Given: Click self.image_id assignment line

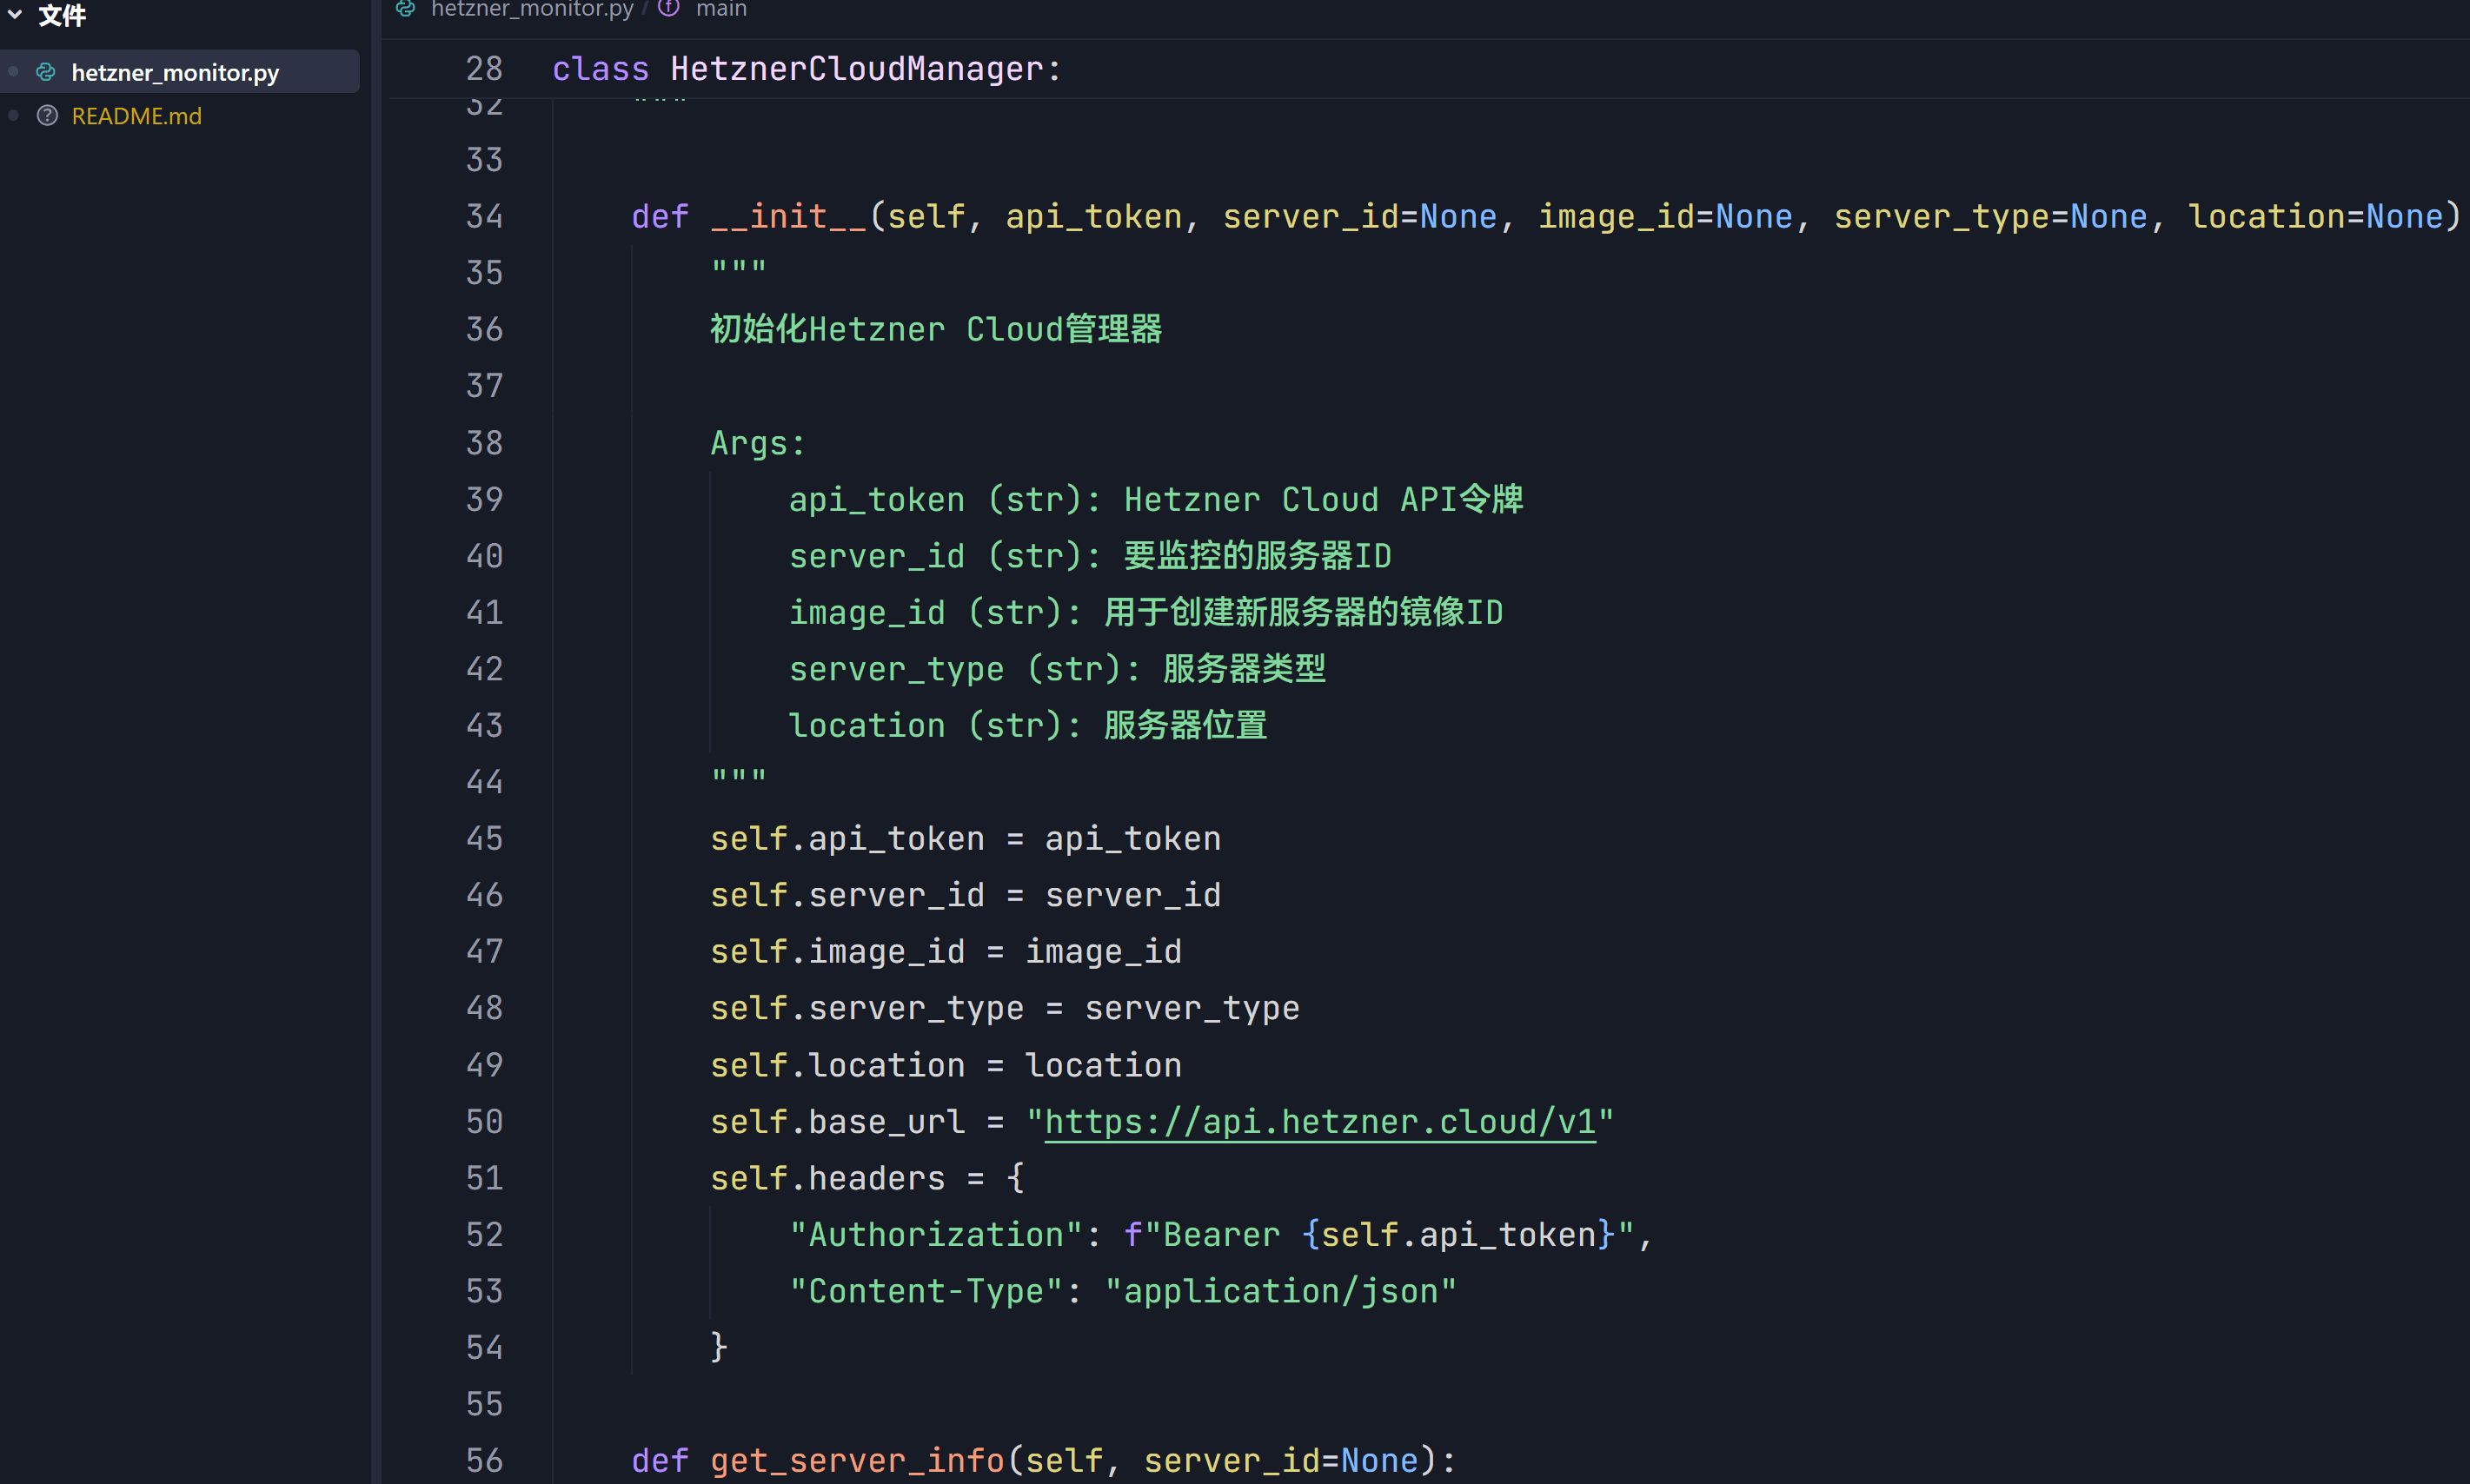Looking at the screenshot, I should point(946,951).
